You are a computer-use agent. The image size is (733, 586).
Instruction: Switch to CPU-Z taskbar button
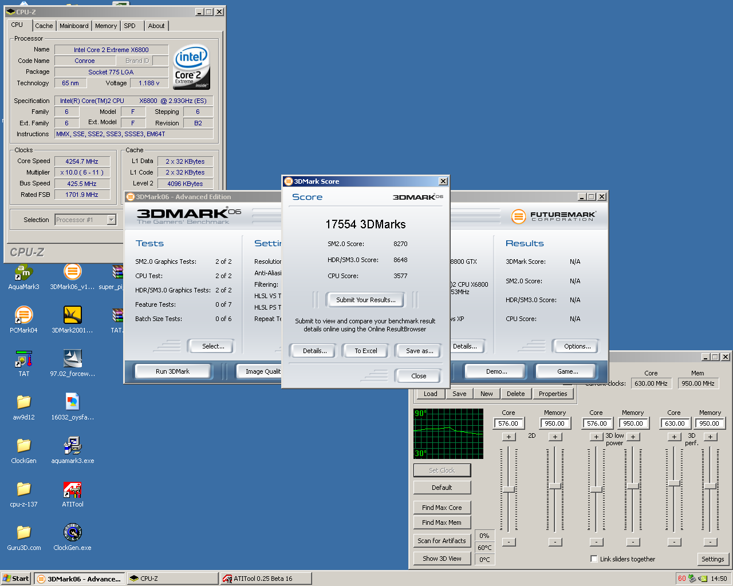[172, 579]
